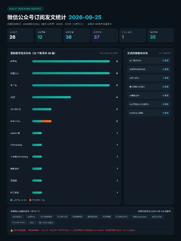Click the 量子位 row label
Viewport: 181px width, 241px height.
coord(14,85)
